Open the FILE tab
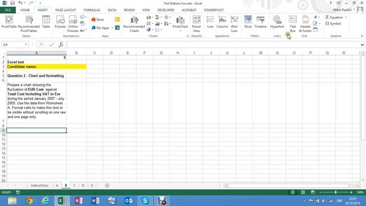The width and height of the screenshot is (366, 206). [x=8, y=10]
